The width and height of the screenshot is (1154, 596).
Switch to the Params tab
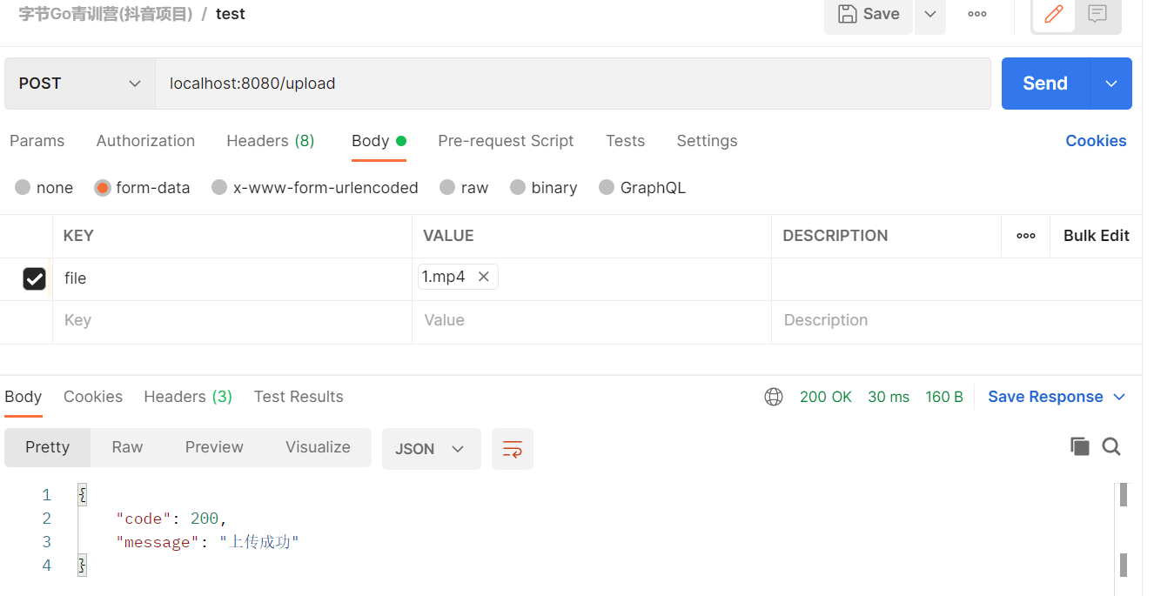tap(37, 141)
